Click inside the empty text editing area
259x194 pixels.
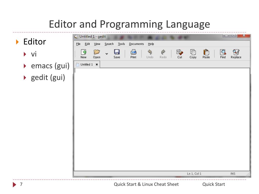tap(162, 119)
